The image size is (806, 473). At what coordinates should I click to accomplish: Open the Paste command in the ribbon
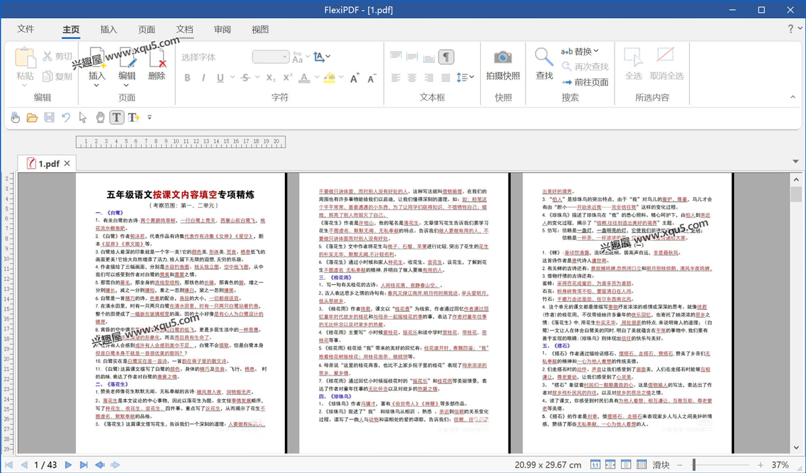click(25, 65)
